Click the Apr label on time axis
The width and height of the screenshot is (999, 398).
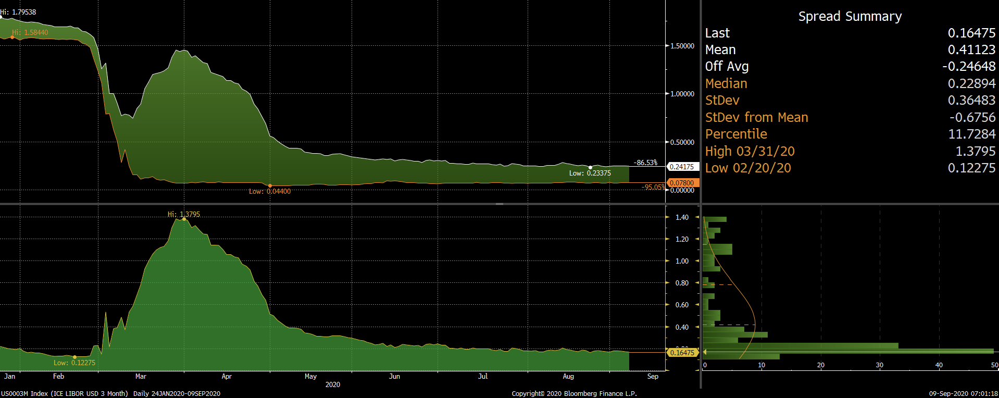click(x=226, y=376)
